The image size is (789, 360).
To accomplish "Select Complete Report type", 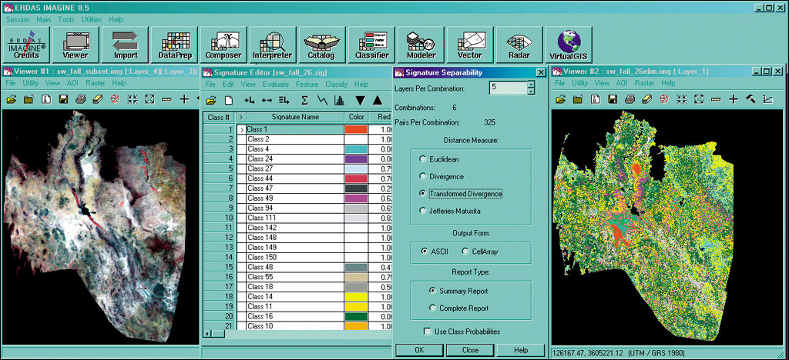I will click(x=432, y=308).
